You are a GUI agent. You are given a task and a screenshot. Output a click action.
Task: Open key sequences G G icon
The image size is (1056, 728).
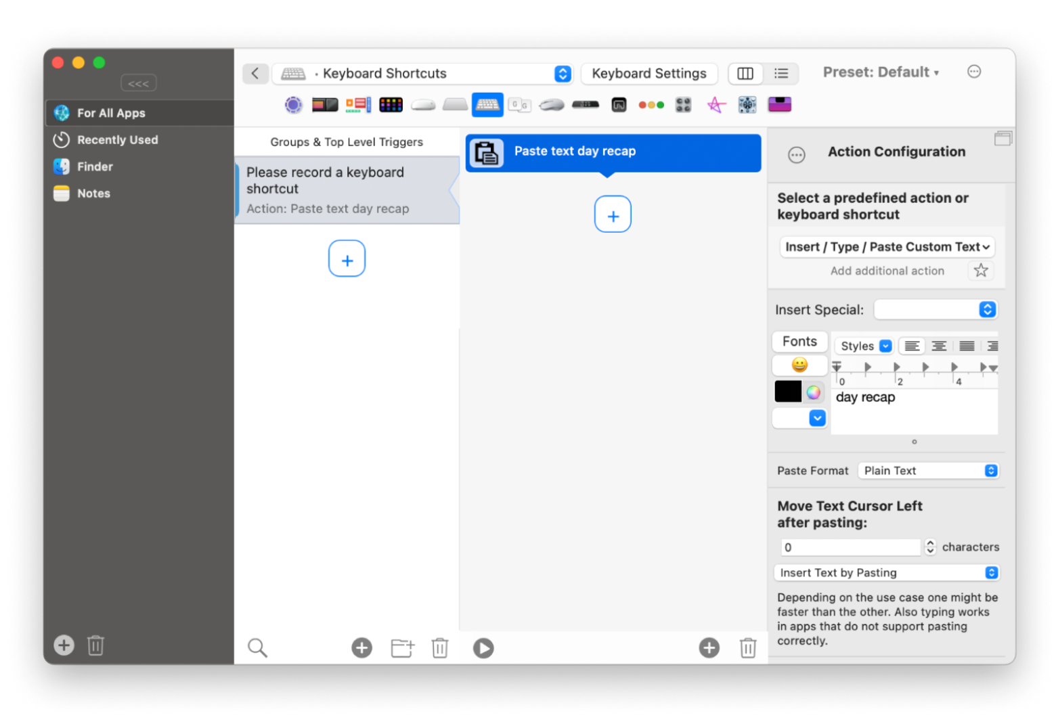point(520,105)
